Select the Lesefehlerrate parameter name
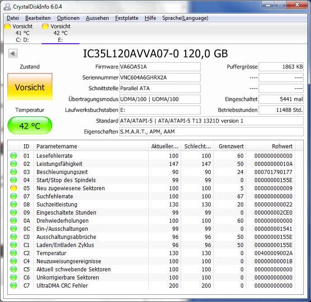The image size is (311, 302). [55, 156]
